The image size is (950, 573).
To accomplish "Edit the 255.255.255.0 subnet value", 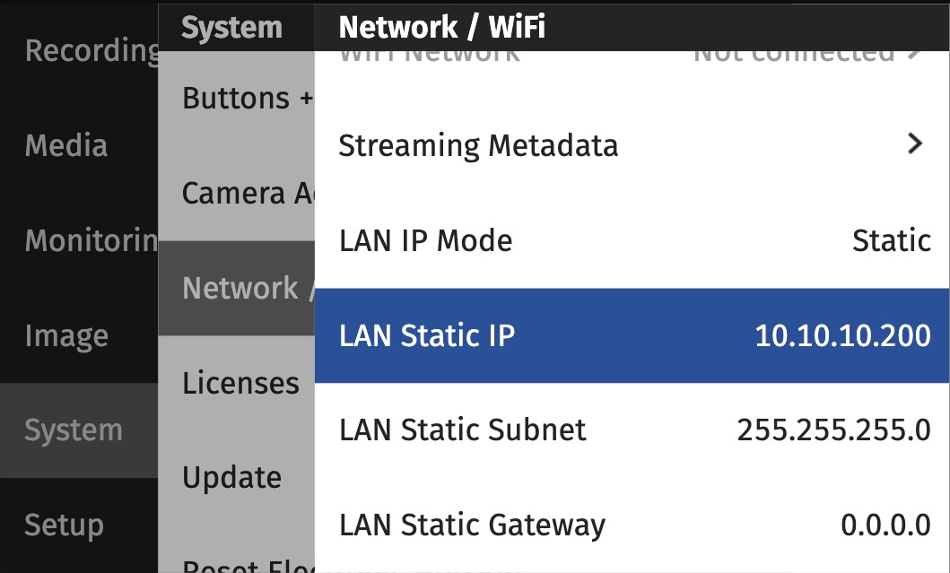I will 833,430.
